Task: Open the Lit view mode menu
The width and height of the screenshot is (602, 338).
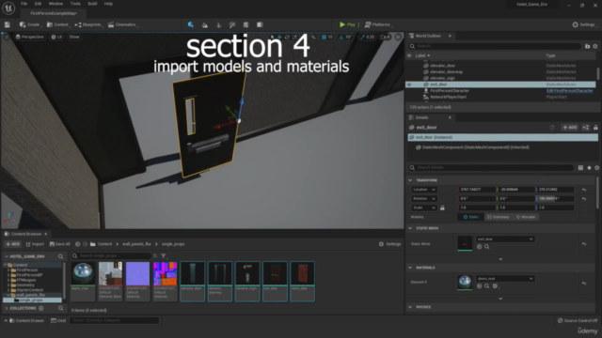Action: pos(56,37)
